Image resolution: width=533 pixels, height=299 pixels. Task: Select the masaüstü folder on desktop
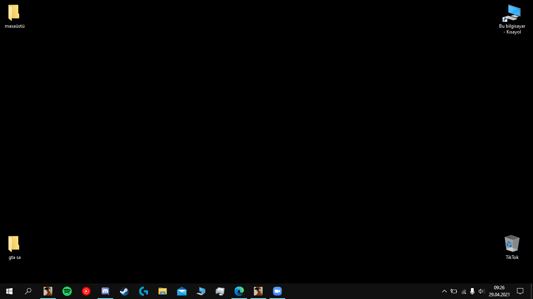14,17
